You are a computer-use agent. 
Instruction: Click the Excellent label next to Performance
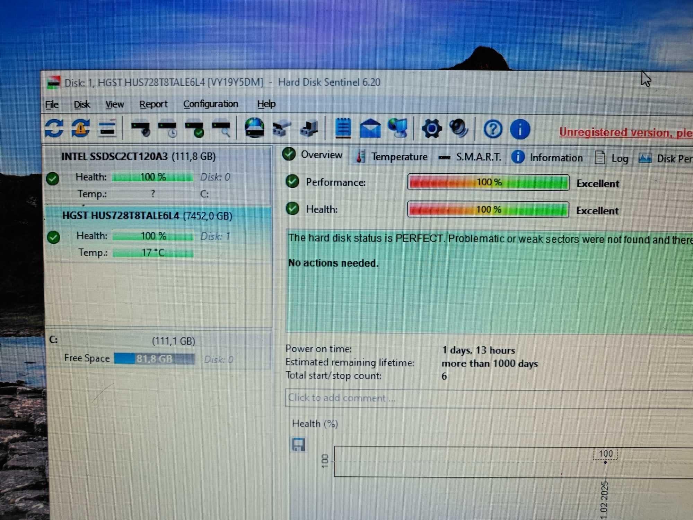(x=598, y=184)
